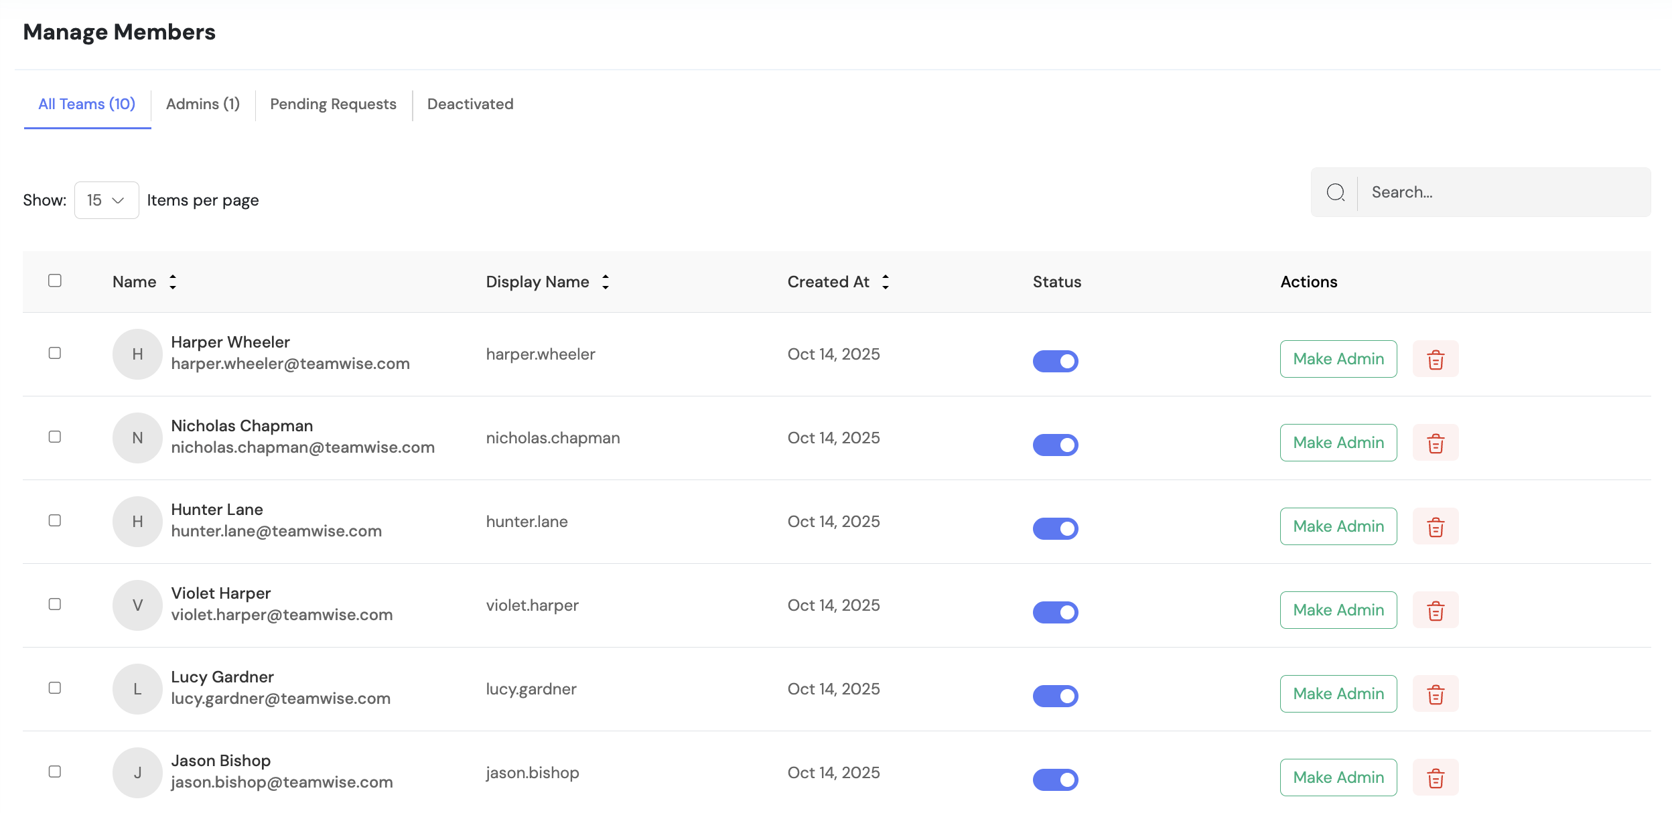Remove Hunter Lane via trash icon
The height and width of the screenshot is (813, 1672).
tap(1435, 527)
